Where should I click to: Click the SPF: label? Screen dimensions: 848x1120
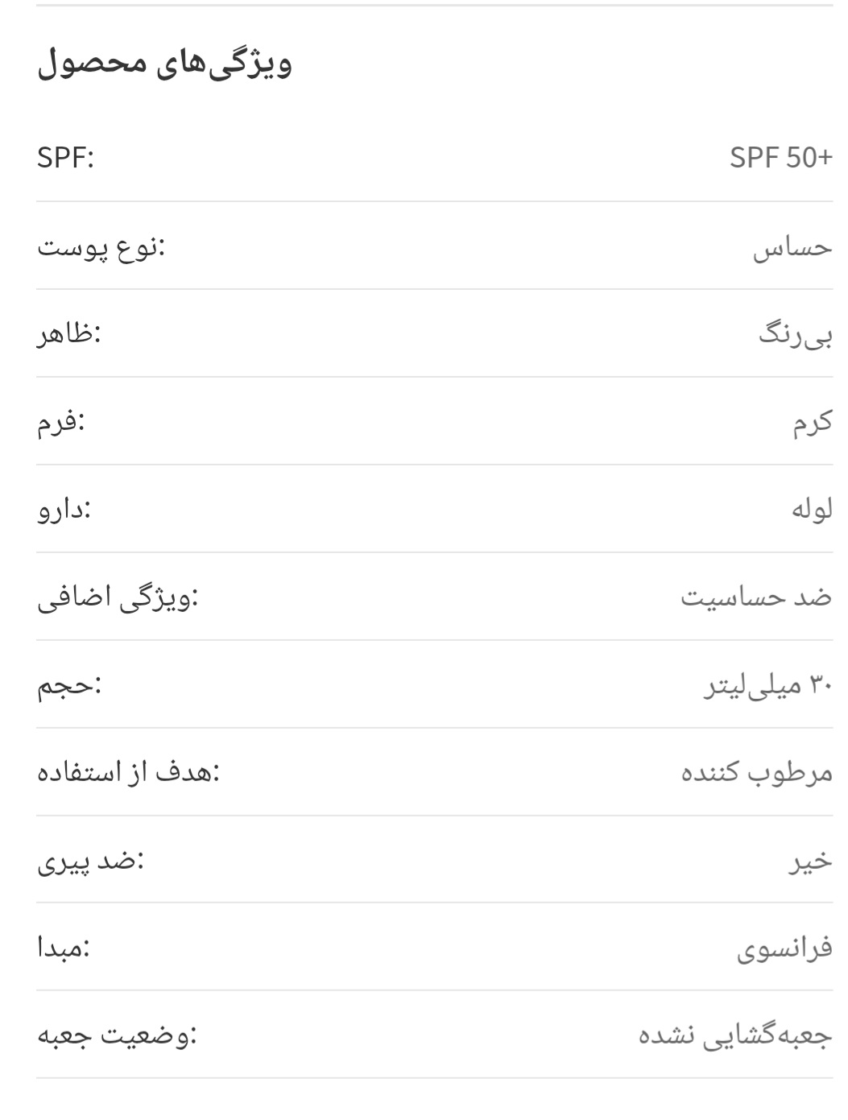pos(65,158)
